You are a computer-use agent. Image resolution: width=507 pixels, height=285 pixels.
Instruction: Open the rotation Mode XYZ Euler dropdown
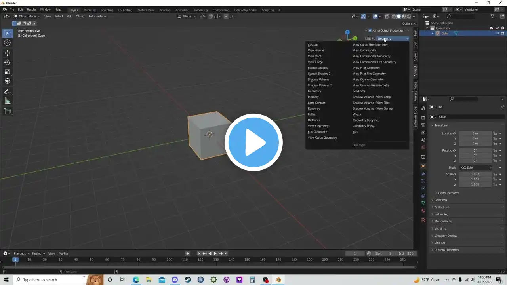pos(475,167)
